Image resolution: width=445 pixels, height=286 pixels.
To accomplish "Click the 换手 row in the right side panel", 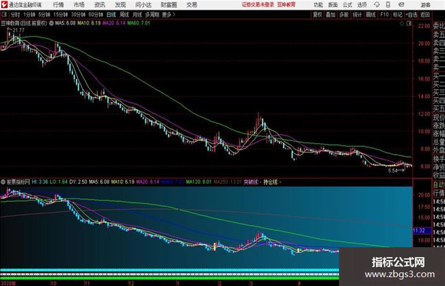I will (439, 159).
